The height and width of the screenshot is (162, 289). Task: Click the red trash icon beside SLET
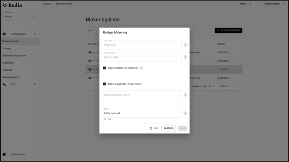[x=151, y=129]
